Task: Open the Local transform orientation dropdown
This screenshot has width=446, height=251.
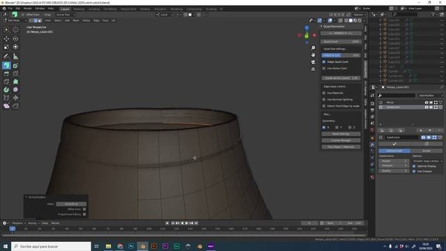Action: pyautogui.click(x=164, y=15)
